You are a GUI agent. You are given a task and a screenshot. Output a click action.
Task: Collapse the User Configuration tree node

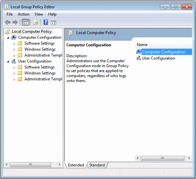coord(8,62)
